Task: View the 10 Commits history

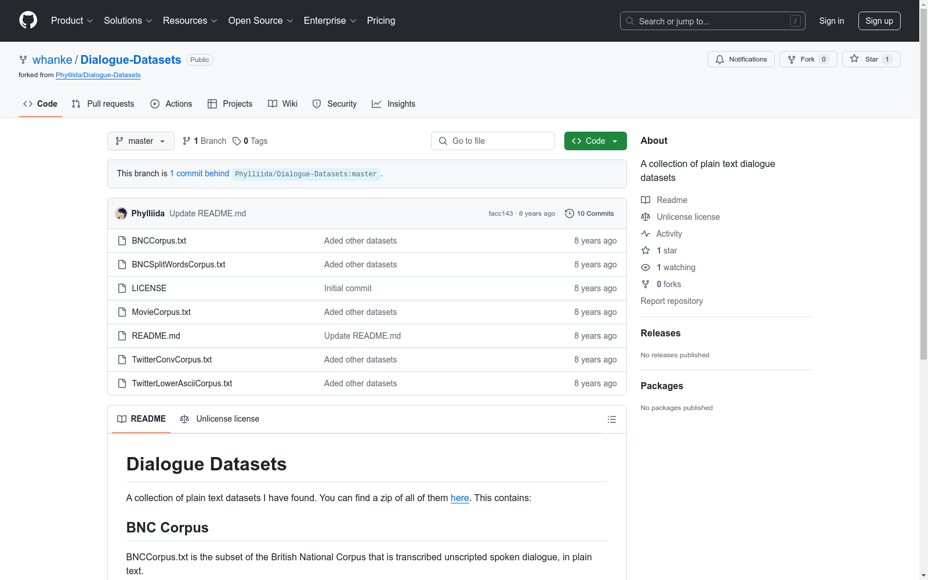Action: coord(589,213)
